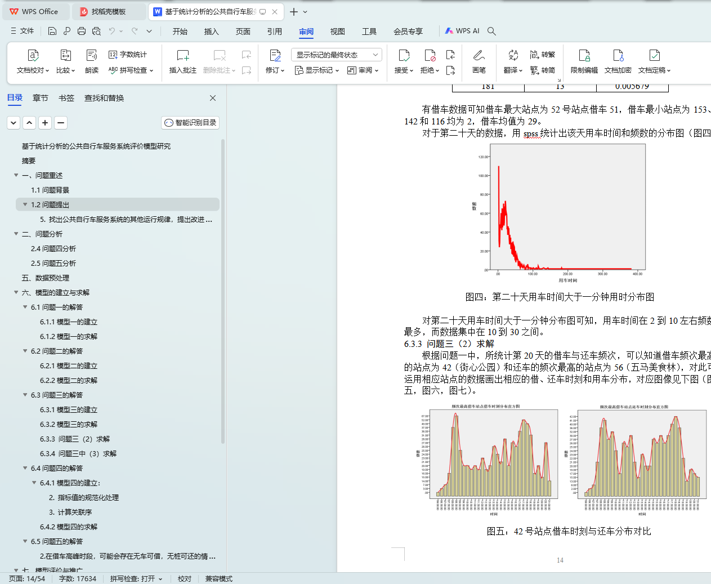Open 拼写检查 spell check

pos(131,70)
